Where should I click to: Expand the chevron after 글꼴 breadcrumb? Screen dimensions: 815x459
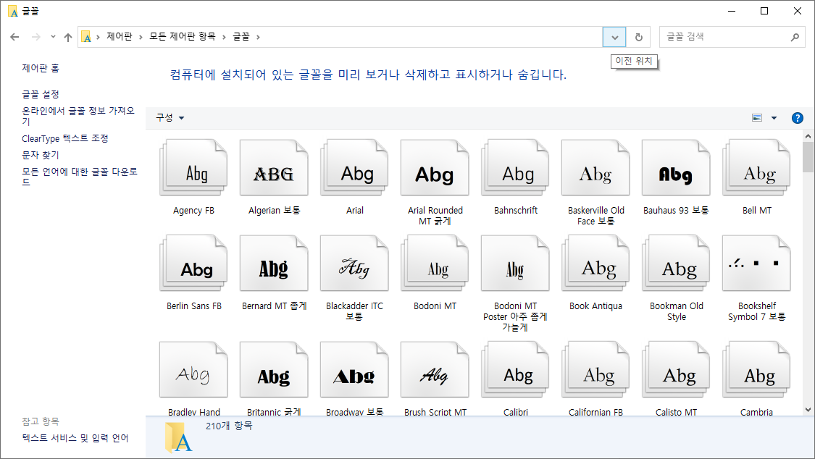coord(258,37)
